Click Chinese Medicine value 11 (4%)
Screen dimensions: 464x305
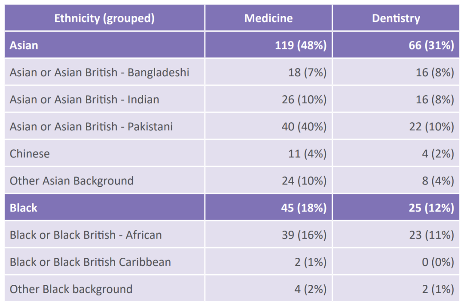(307, 154)
